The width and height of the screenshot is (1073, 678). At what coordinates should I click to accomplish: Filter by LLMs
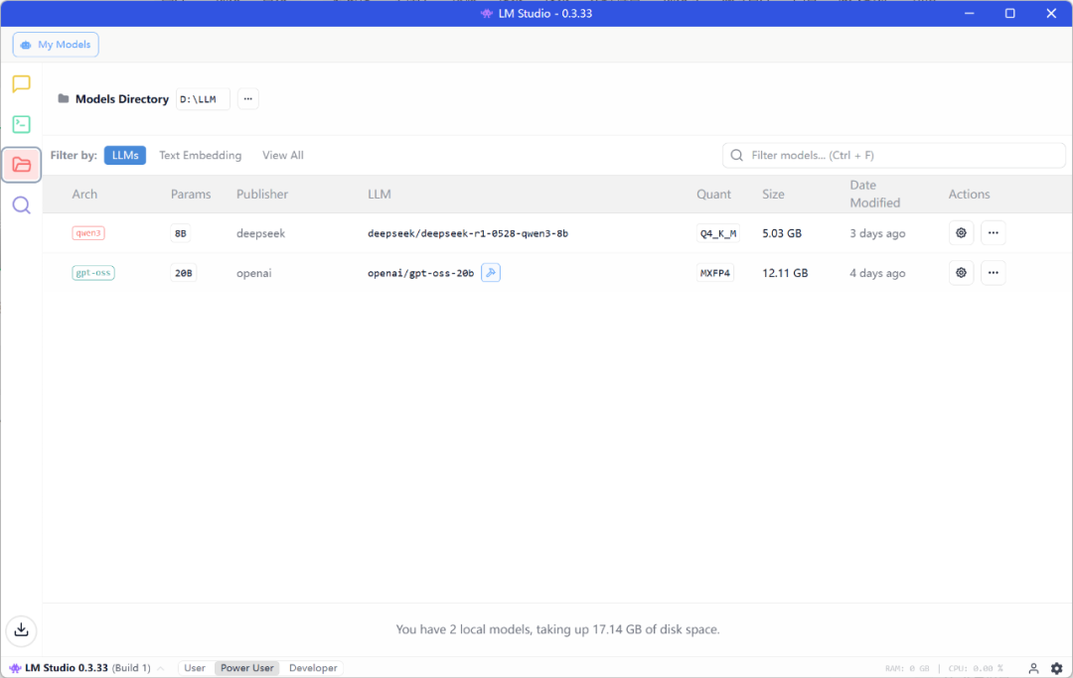coord(124,155)
